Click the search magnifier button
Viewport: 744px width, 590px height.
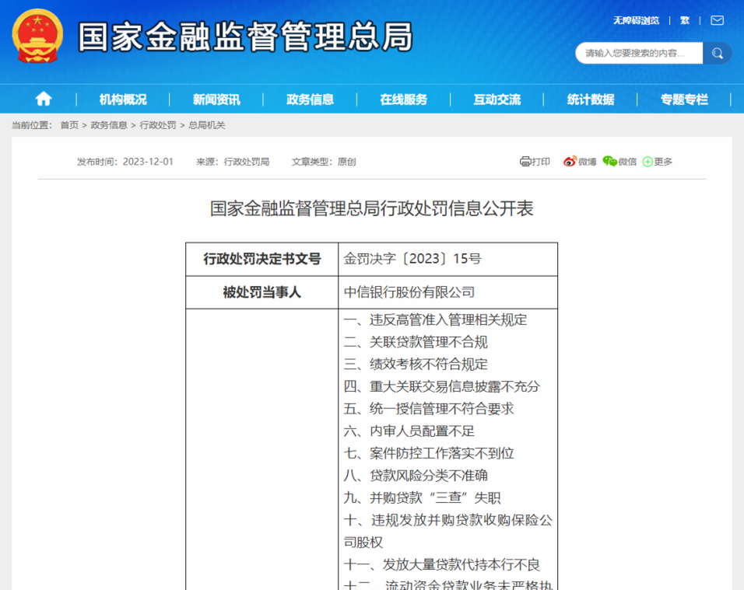click(x=717, y=53)
